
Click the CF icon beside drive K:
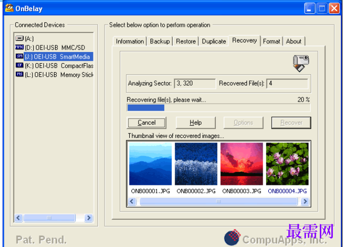click(19, 65)
